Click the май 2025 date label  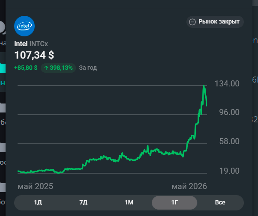(x=36, y=186)
